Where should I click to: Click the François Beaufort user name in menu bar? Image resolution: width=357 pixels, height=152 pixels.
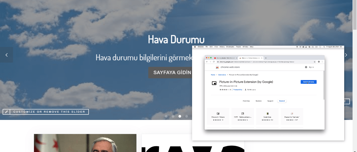[x=333, y=47]
